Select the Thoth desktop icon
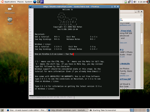This screenshot has width=150, height=112. 10,21
